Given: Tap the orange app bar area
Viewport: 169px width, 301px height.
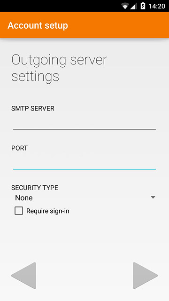Looking at the screenshot, I should (x=84, y=25).
